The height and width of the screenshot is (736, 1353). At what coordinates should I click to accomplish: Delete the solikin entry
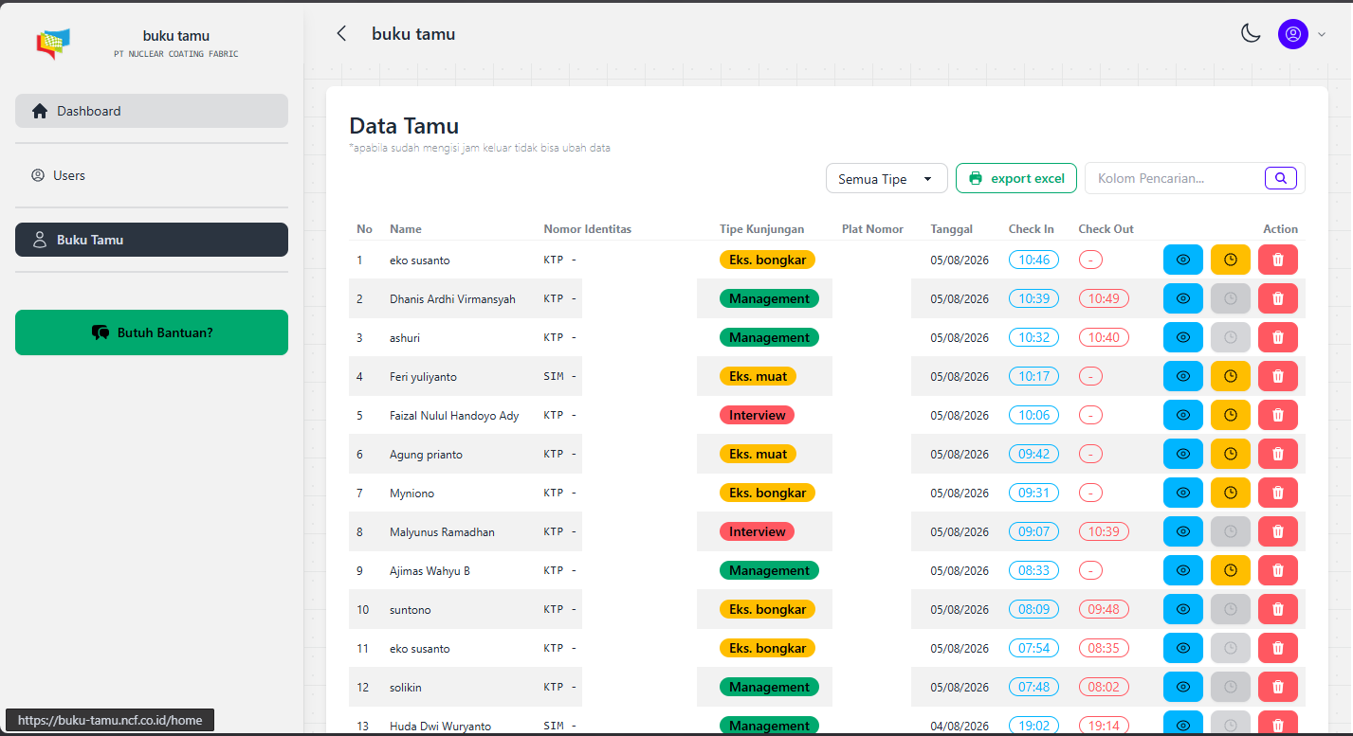pos(1278,687)
